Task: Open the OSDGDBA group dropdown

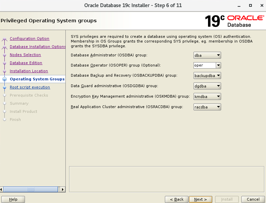Action: pos(207,86)
